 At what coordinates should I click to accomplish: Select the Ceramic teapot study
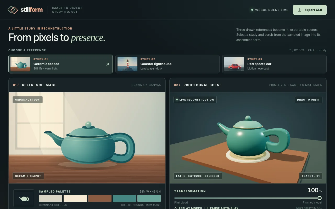pos(60,64)
